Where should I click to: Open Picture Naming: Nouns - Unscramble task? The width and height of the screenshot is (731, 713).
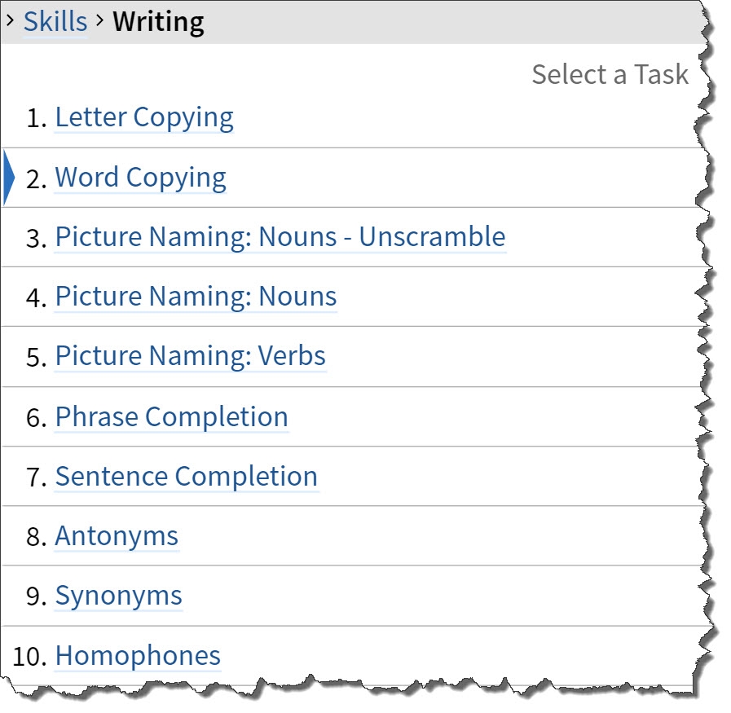(x=280, y=237)
